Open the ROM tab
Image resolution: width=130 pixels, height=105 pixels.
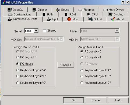70,14
